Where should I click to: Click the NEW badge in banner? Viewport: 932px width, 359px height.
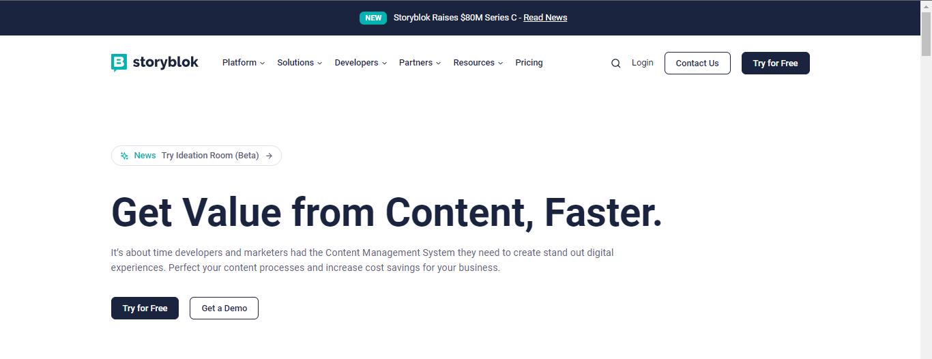pyautogui.click(x=373, y=18)
